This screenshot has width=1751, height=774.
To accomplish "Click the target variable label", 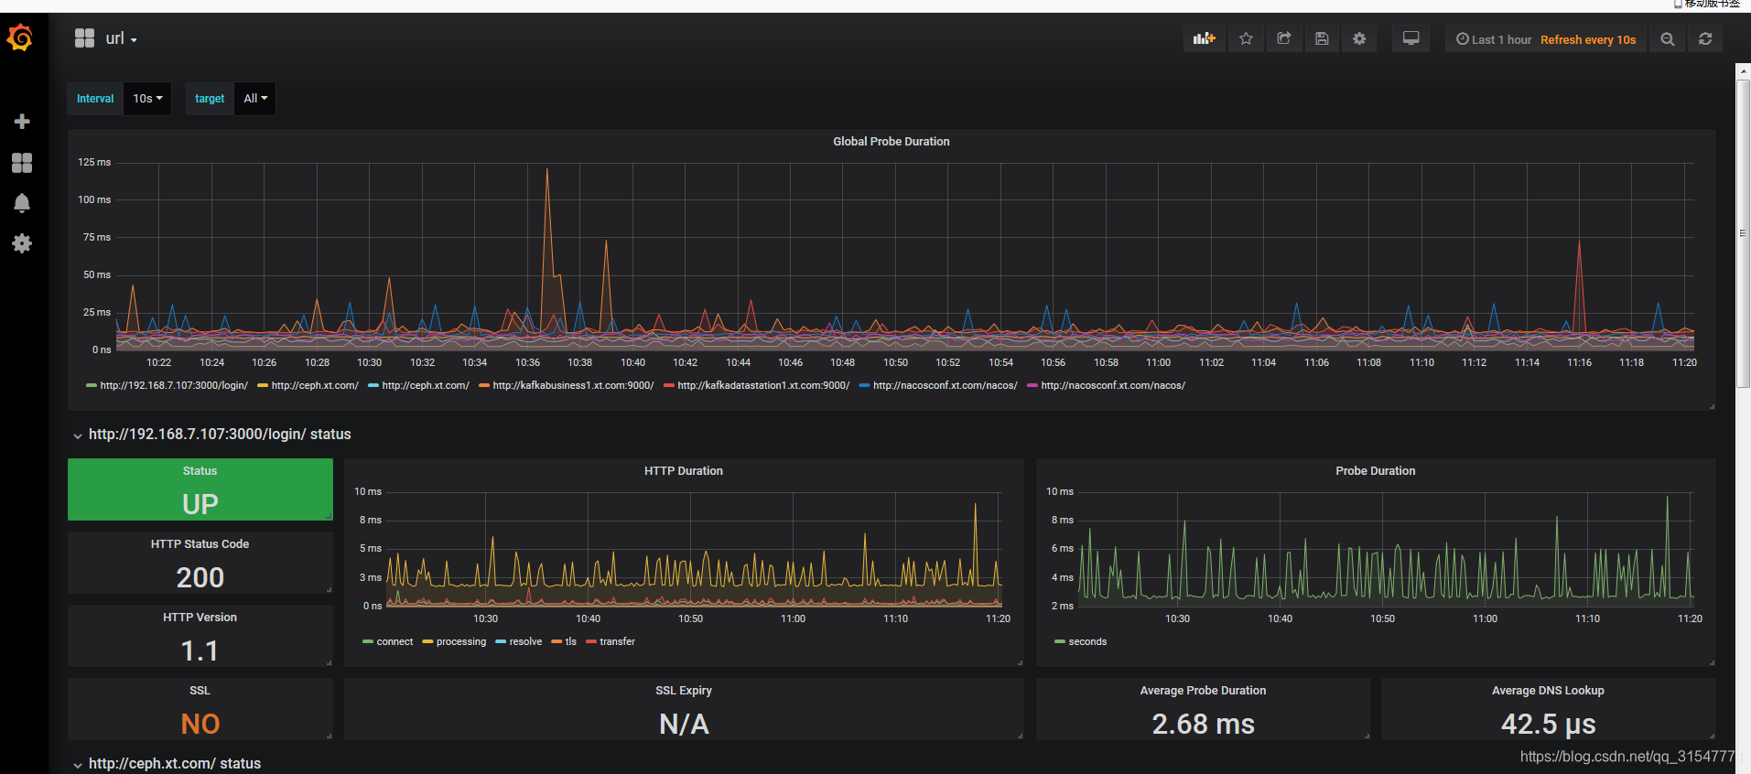I will coord(210,98).
